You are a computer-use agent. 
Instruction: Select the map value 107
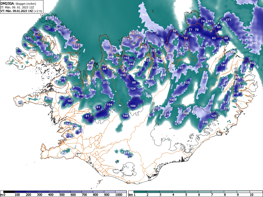point(70,101)
